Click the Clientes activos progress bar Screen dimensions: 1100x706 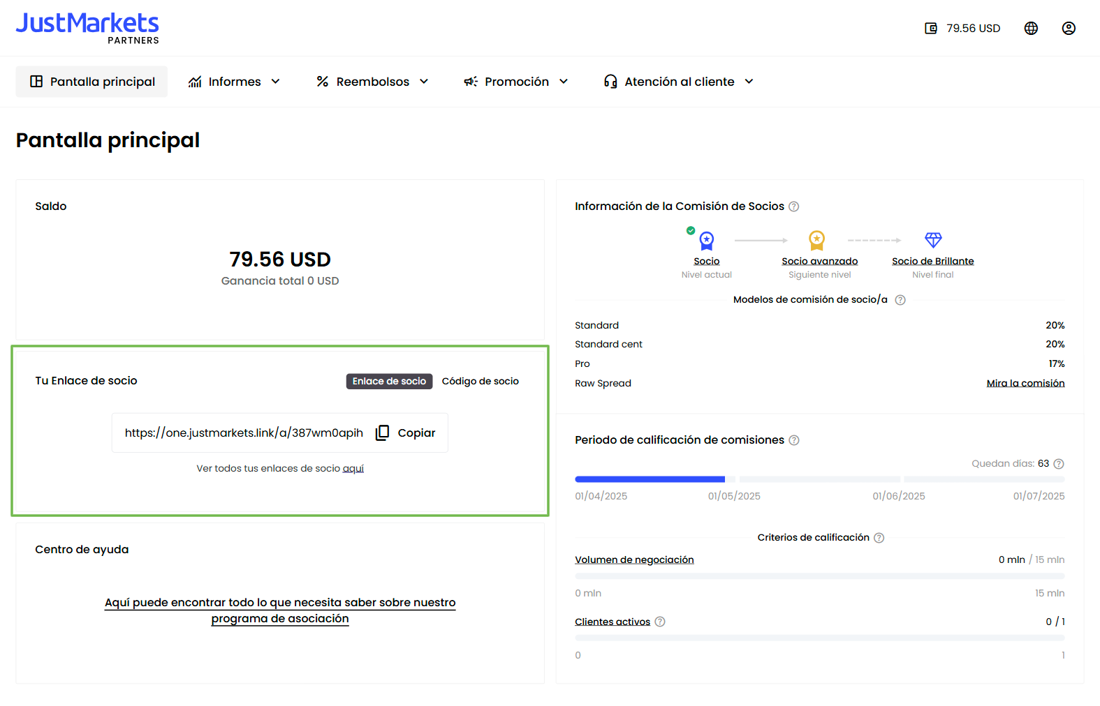click(x=820, y=638)
